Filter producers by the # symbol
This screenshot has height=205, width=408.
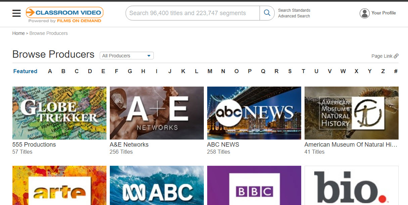coord(396,71)
